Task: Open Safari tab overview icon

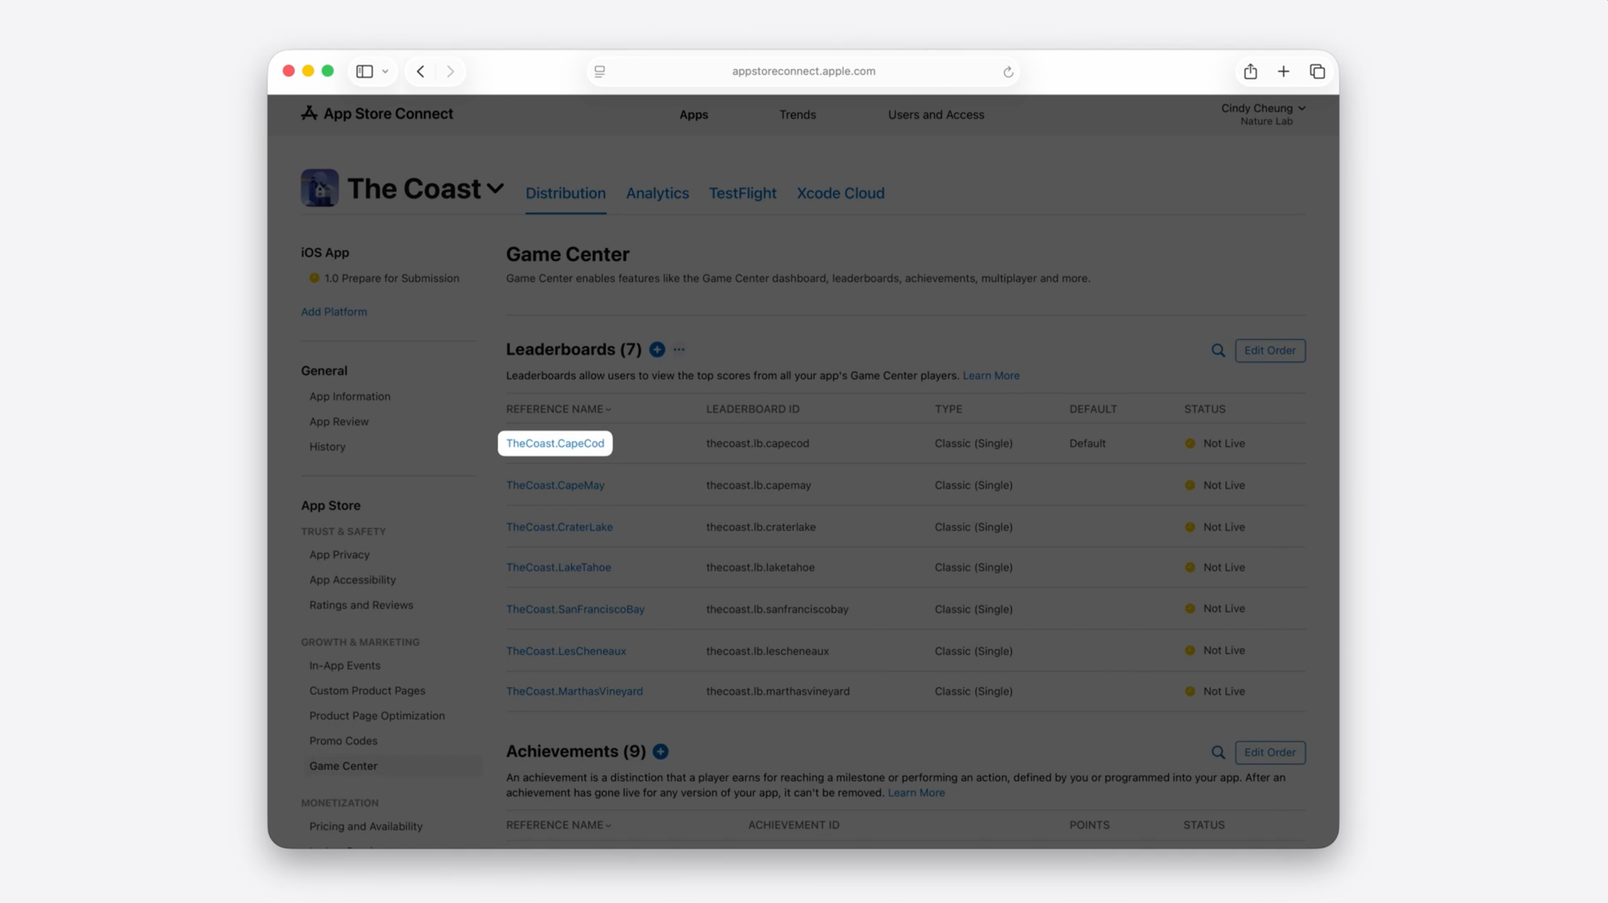Action: tap(1317, 71)
